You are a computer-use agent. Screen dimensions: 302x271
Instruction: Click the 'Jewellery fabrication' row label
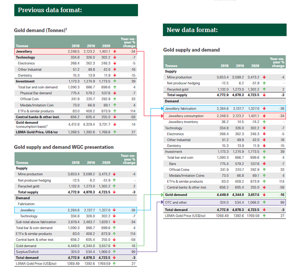click(181, 108)
